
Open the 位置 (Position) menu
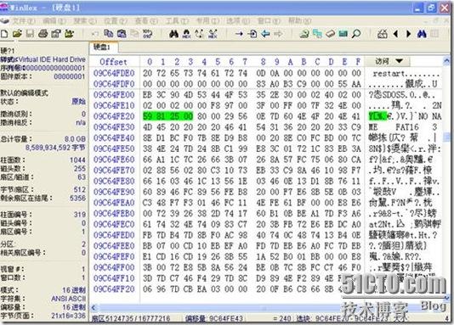pos(116,21)
